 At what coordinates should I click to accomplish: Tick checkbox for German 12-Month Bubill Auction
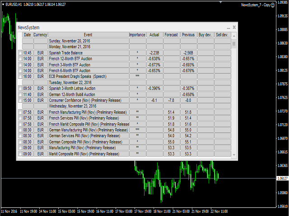point(20,94)
